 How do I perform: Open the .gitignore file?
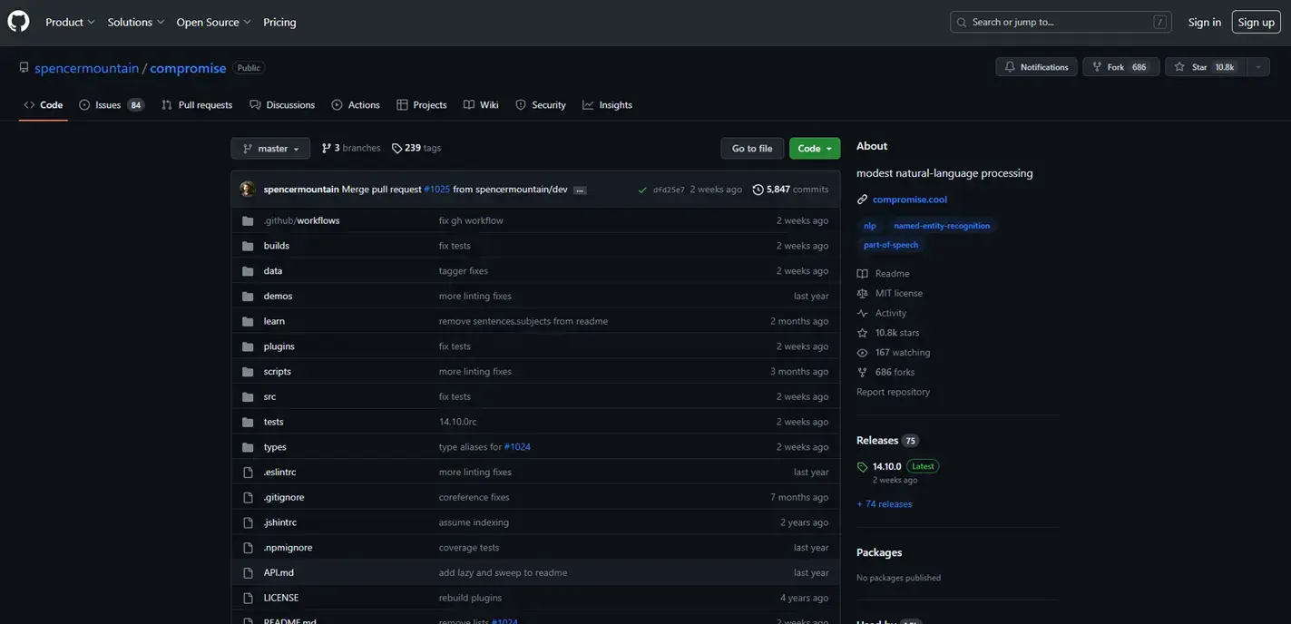tap(284, 498)
